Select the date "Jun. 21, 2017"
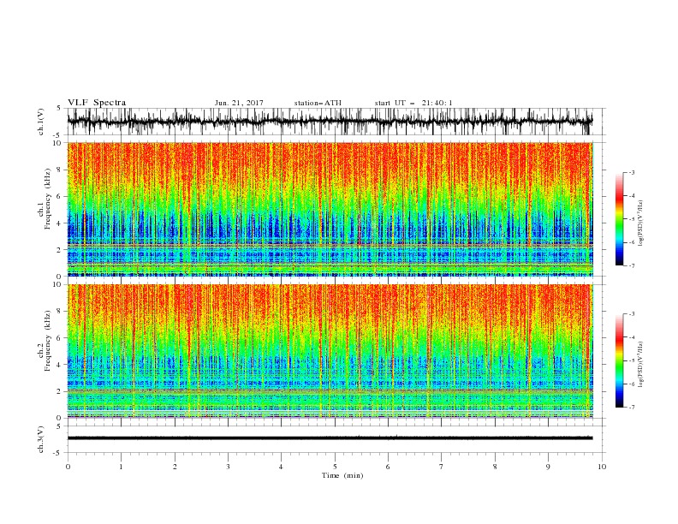Screen dimensions: 678x524 (x=239, y=103)
